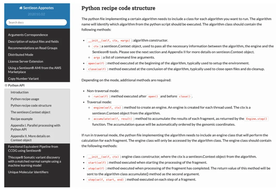Open Appendix II More details on Context object
The width and height of the screenshot is (278, 189).
click(x=30, y=138)
